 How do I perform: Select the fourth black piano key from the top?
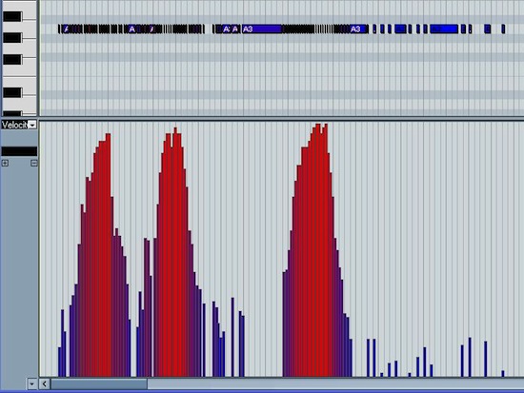(x=12, y=92)
